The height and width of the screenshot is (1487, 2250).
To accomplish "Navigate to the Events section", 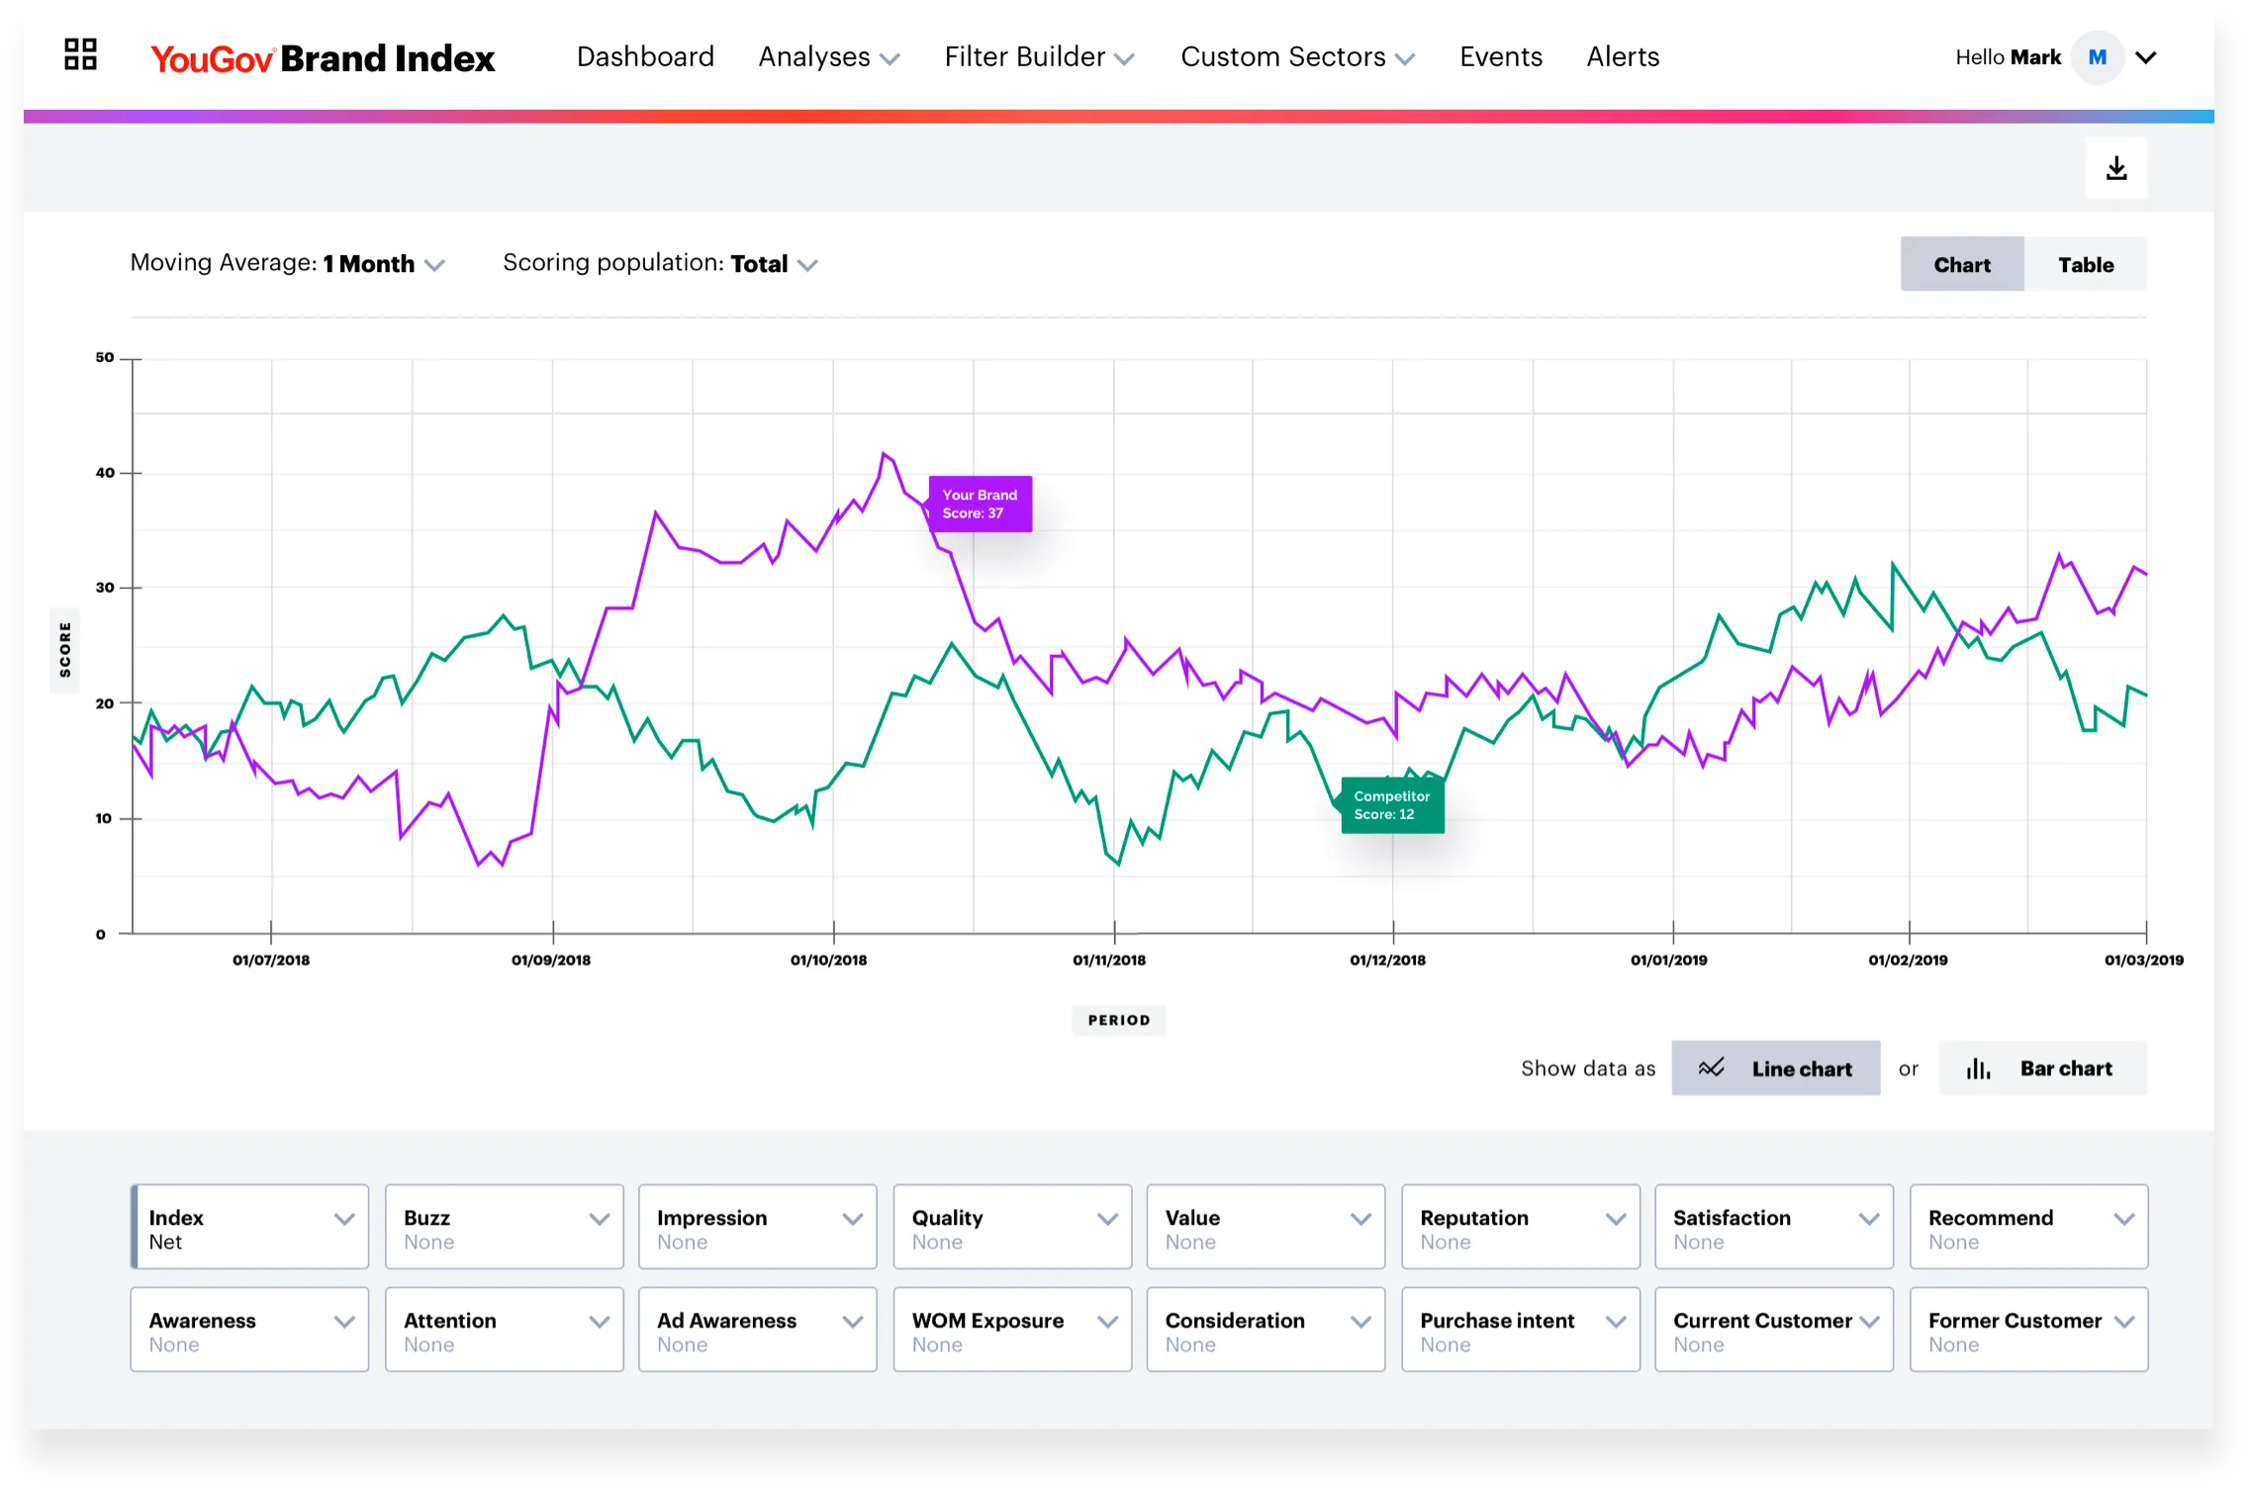I will point(1501,56).
